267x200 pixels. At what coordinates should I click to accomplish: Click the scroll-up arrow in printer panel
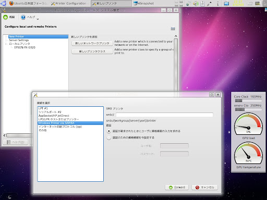click(x=176, y=36)
